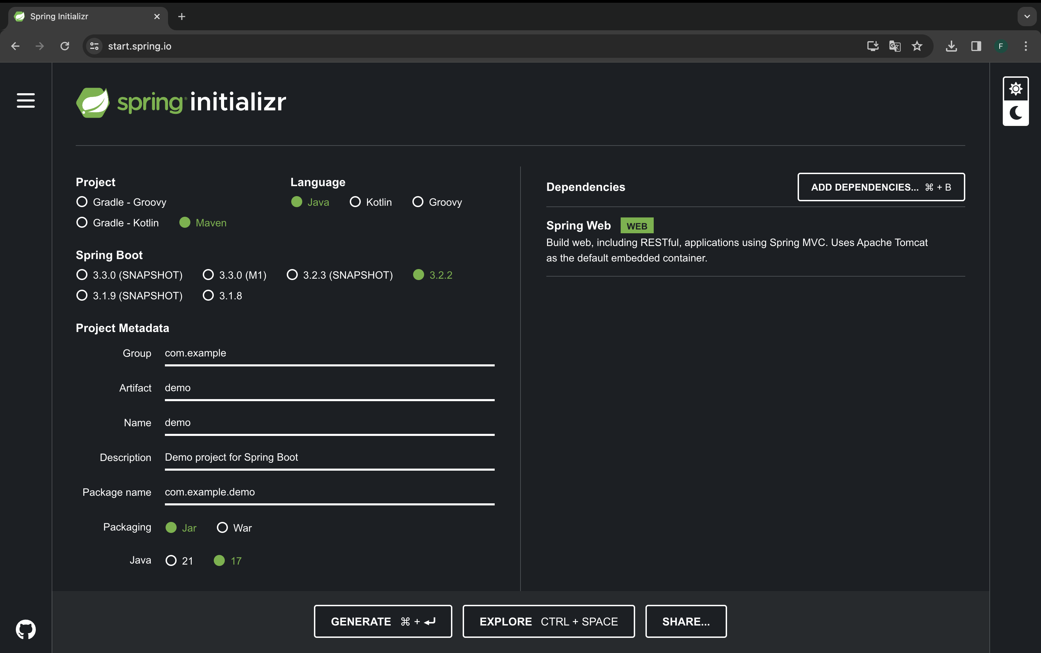Click the ADD DEPENDENCIES button

[x=881, y=187]
